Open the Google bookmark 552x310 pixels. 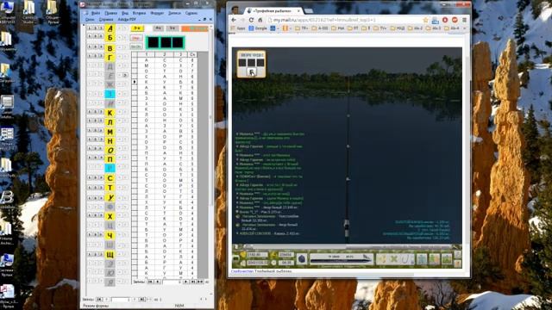258,28
